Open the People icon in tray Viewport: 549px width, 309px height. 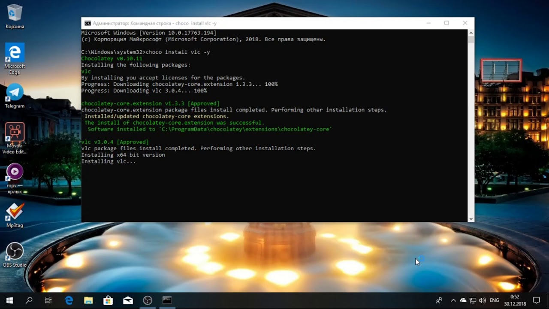439,300
